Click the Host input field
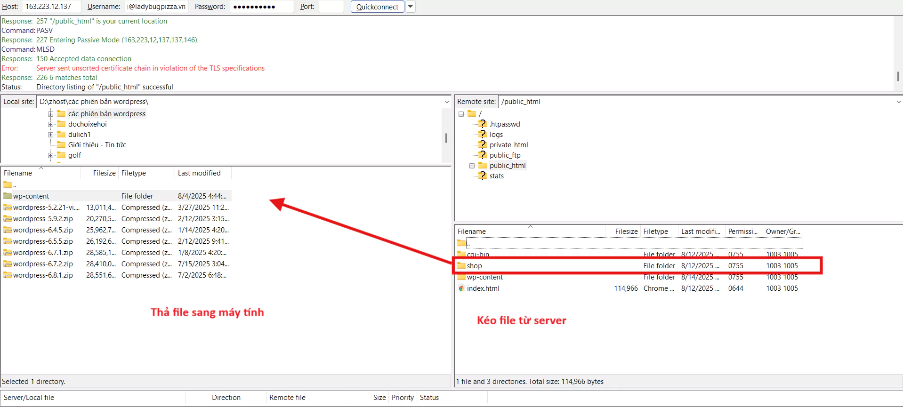Image resolution: width=903 pixels, height=407 pixels. point(52,7)
